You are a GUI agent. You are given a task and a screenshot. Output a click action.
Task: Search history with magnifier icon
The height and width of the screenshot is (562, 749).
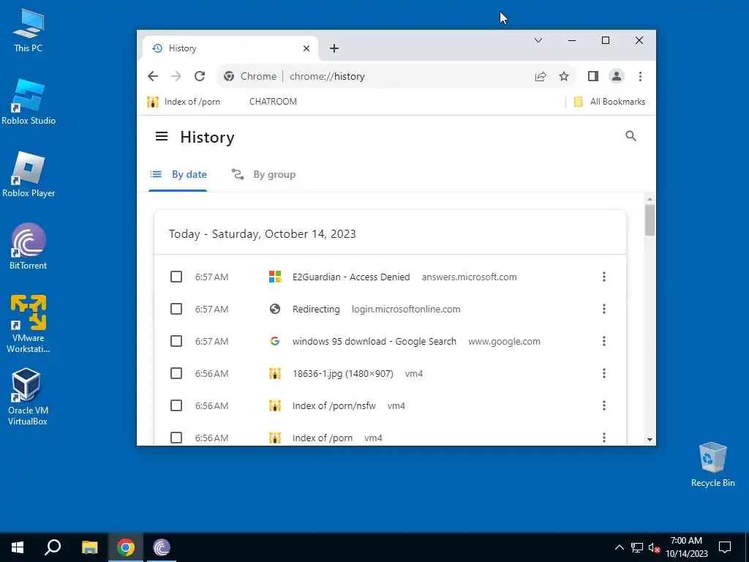tap(631, 136)
